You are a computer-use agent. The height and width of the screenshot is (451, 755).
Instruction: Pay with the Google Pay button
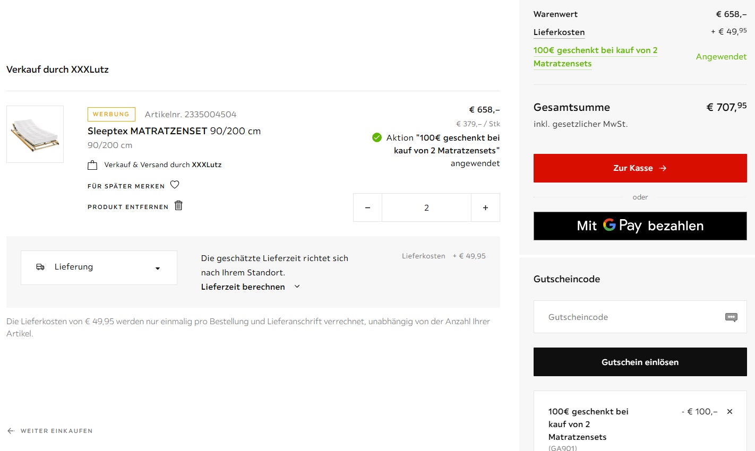pos(640,226)
